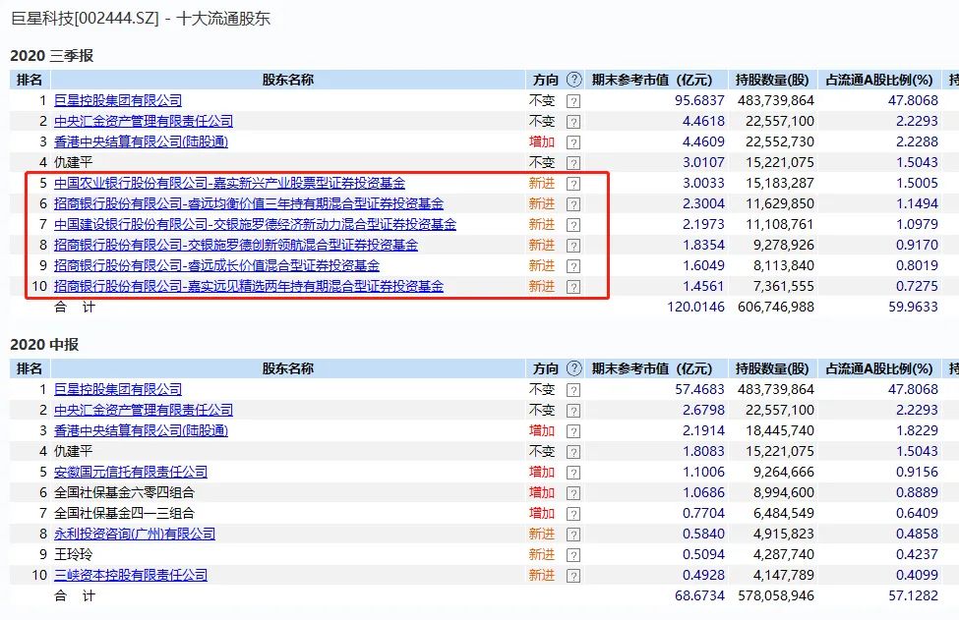This screenshot has height=620, width=959.
Task: Click question icon for 嘉实远见精选 fund row
Action: 573,287
